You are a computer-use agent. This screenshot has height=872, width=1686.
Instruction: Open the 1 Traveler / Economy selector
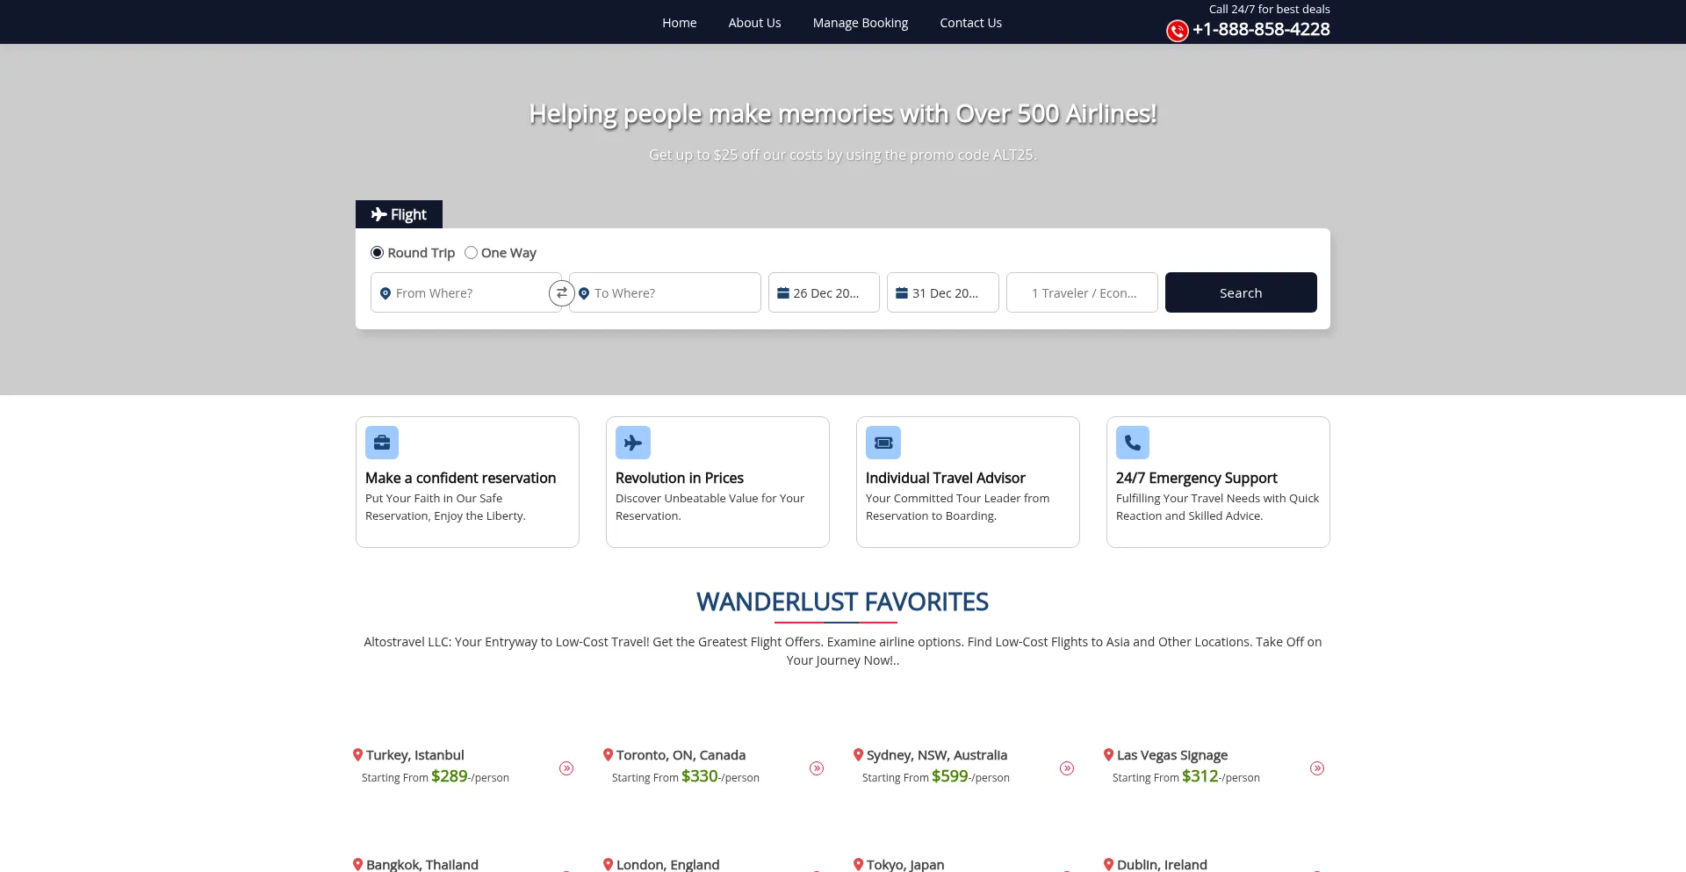[x=1082, y=292]
